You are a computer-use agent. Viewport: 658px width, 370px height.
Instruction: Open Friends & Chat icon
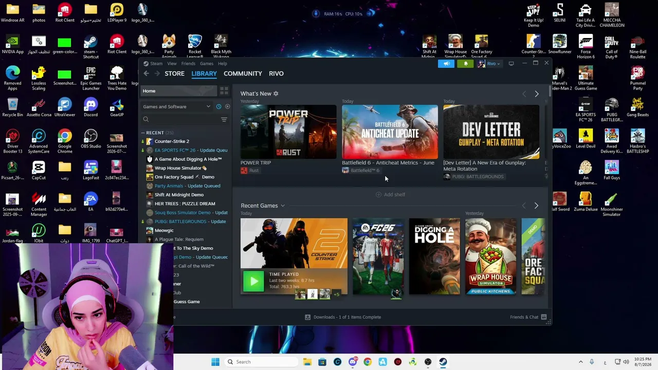coord(544,317)
